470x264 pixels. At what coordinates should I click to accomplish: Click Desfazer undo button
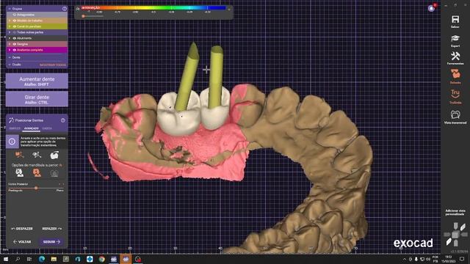click(22, 229)
